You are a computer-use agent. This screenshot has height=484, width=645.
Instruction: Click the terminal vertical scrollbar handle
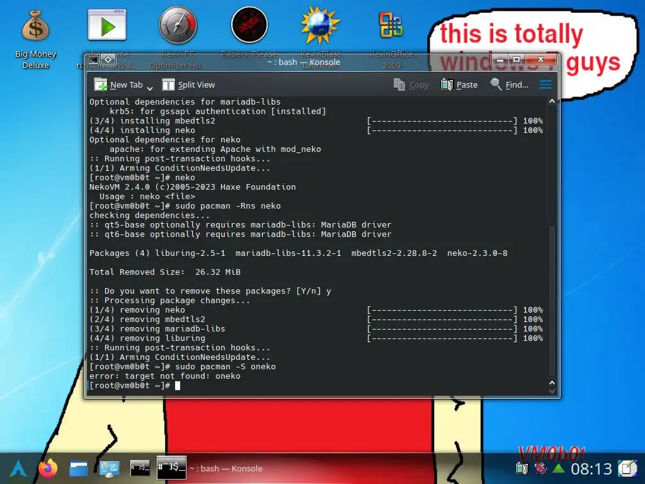[x=552, y=301]
